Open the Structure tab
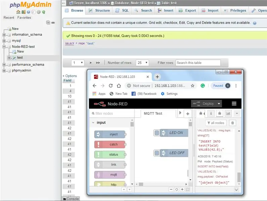 [99, 10]
